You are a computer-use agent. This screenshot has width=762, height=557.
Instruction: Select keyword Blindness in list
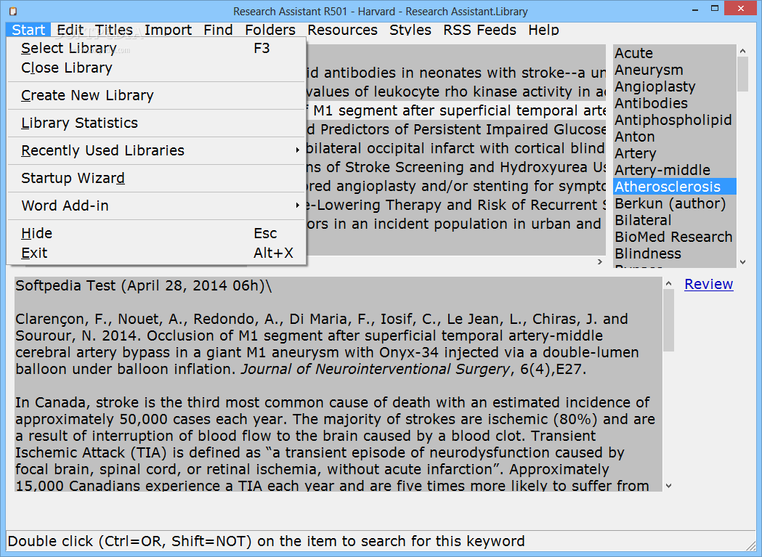675,253
